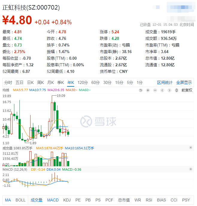Enable the PB indicator

(x=88, y=201)
